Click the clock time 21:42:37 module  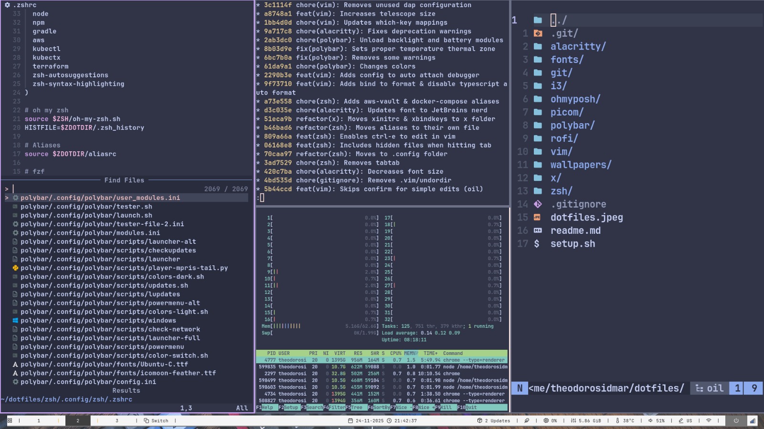tap(402, 420)
